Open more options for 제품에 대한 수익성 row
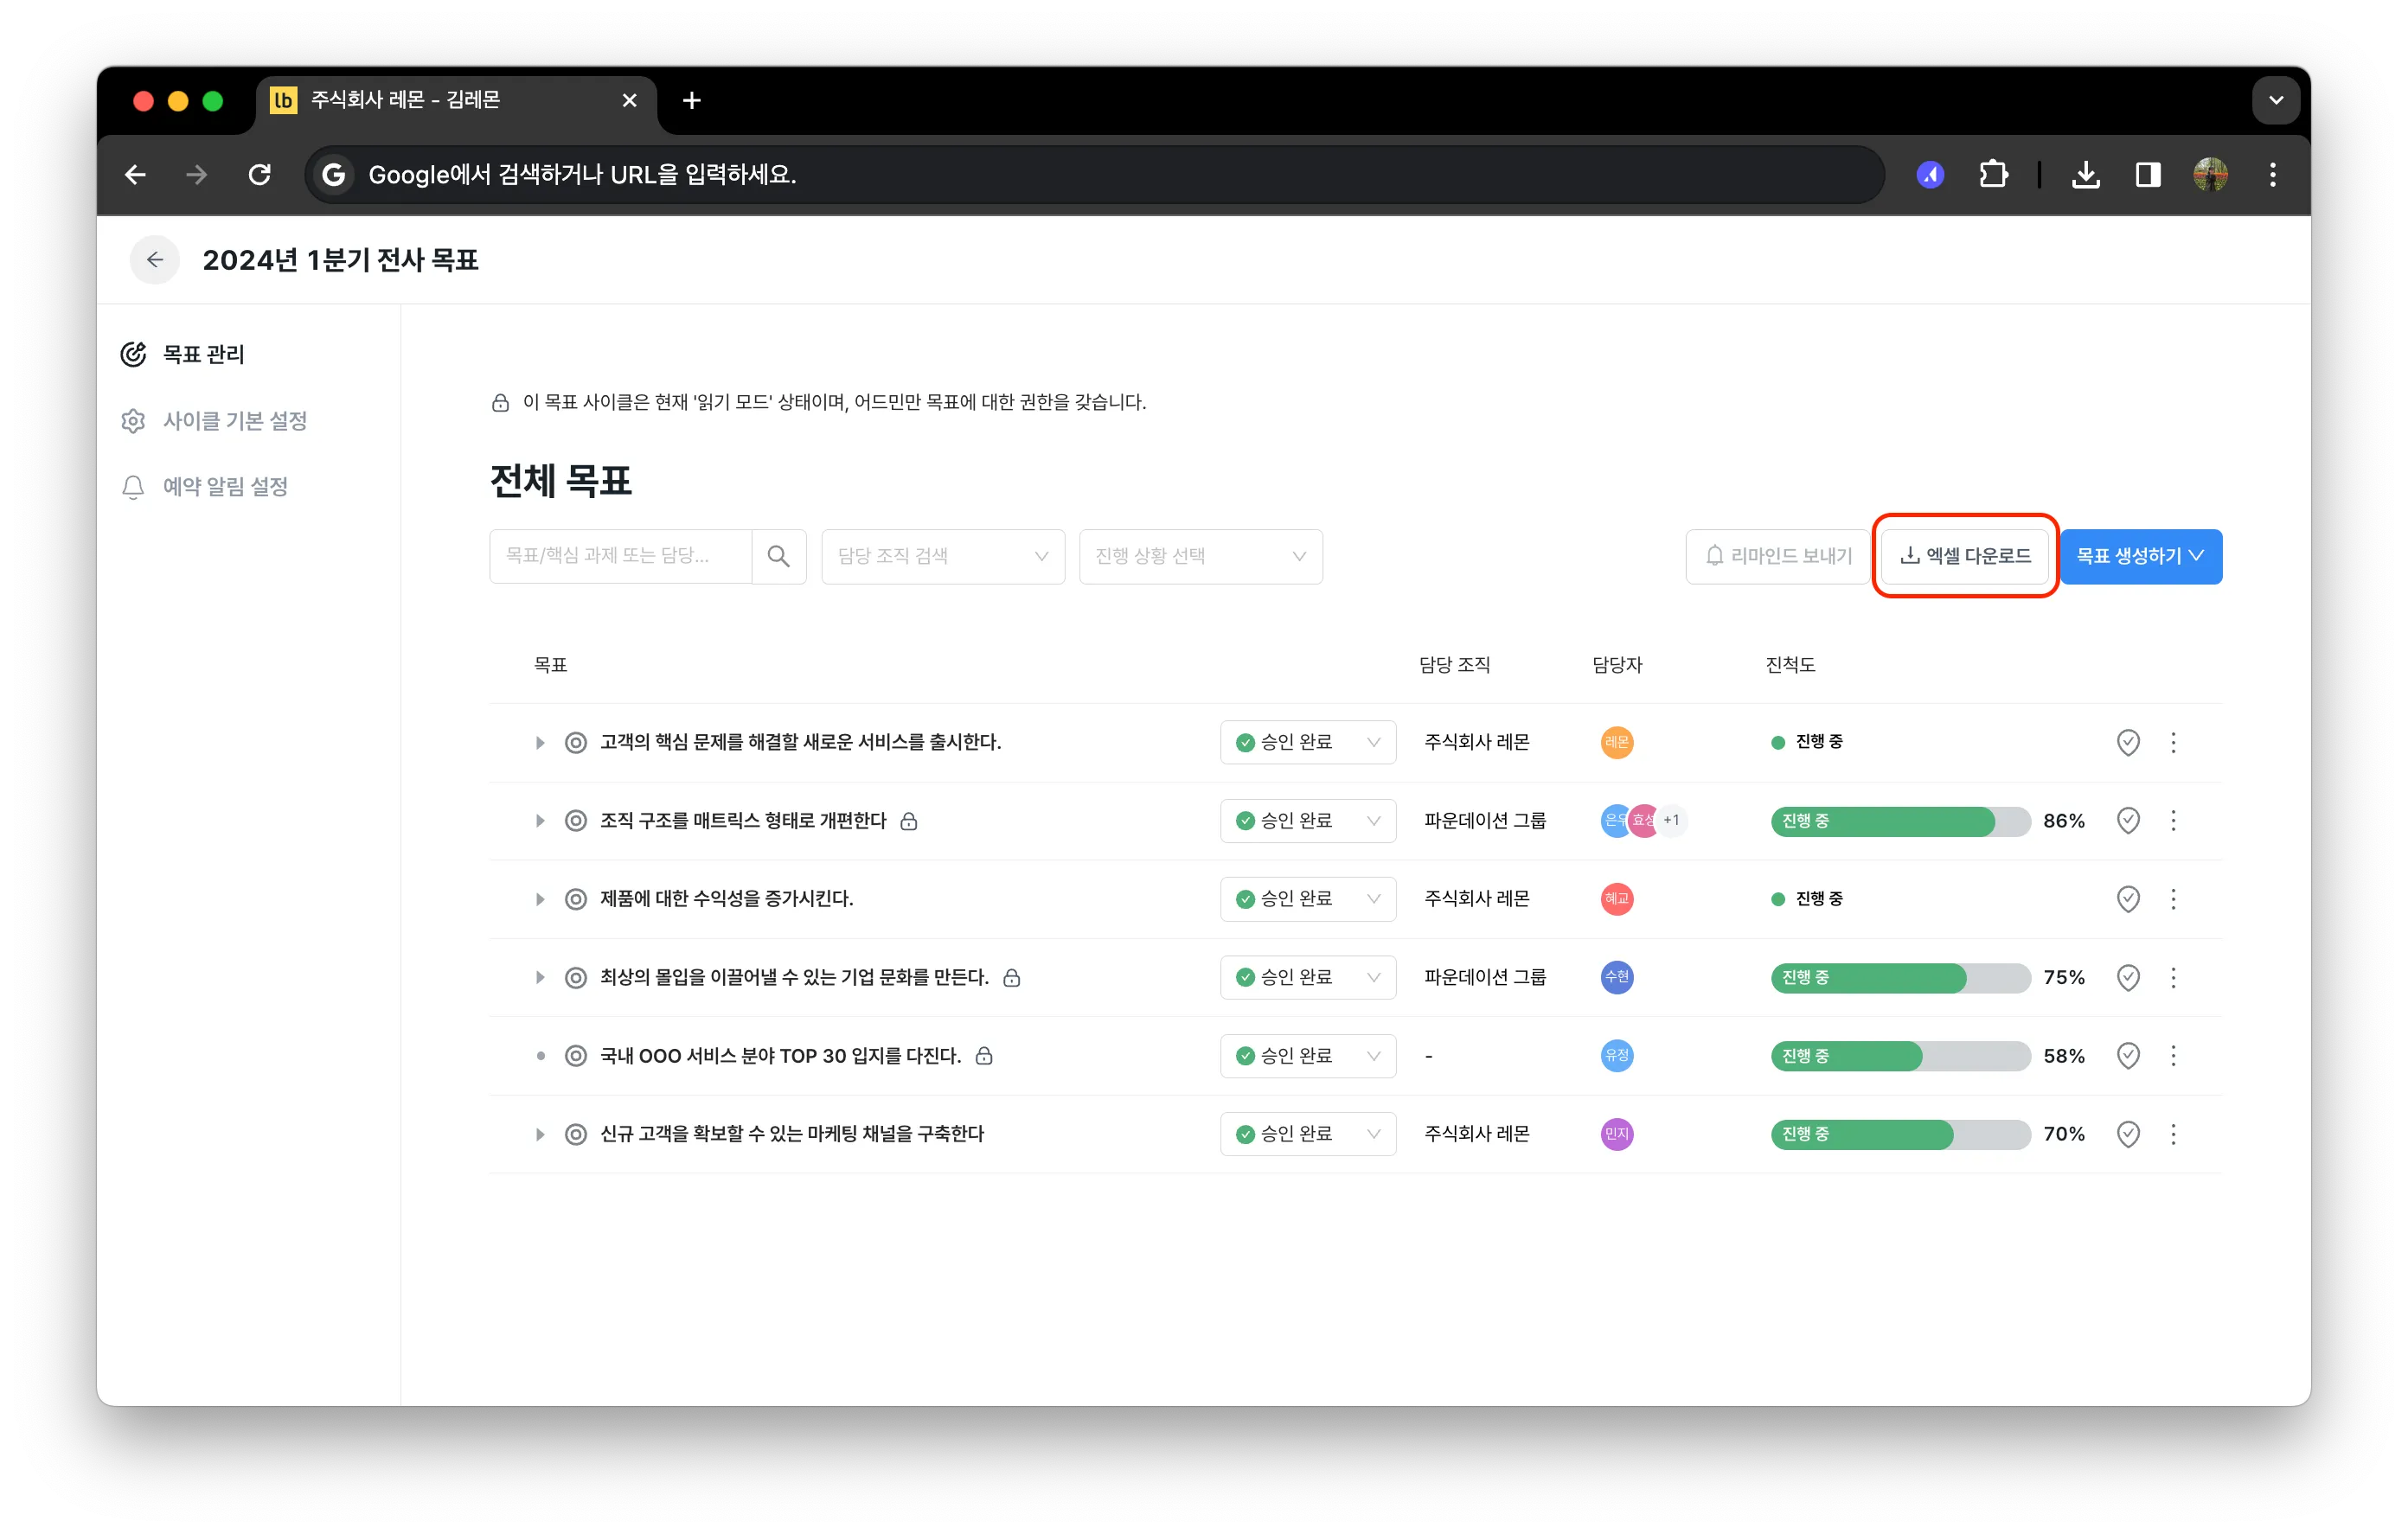This screenshot has height=1534, width=2408. pos(2173,899)
